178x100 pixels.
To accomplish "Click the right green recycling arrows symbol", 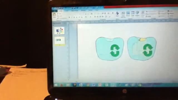I will 148,50.
